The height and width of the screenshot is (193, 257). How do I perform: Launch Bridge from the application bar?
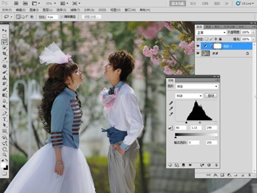[x=16, y=3]
